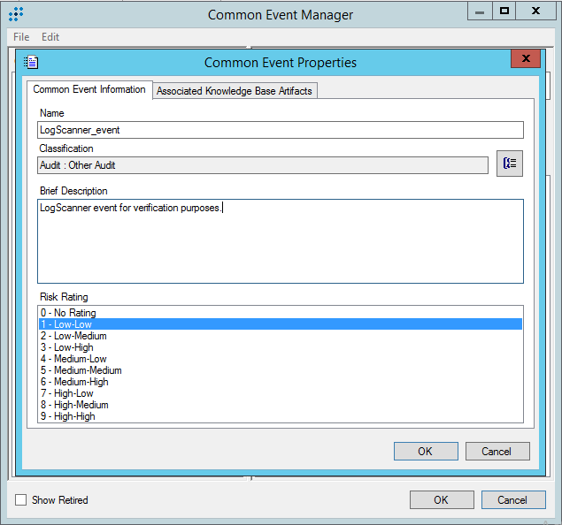The height and width of the screenshot is (525, 562).
Task: Switch to Associated Knowledge Base Artifacts tab
Action: 234,91
